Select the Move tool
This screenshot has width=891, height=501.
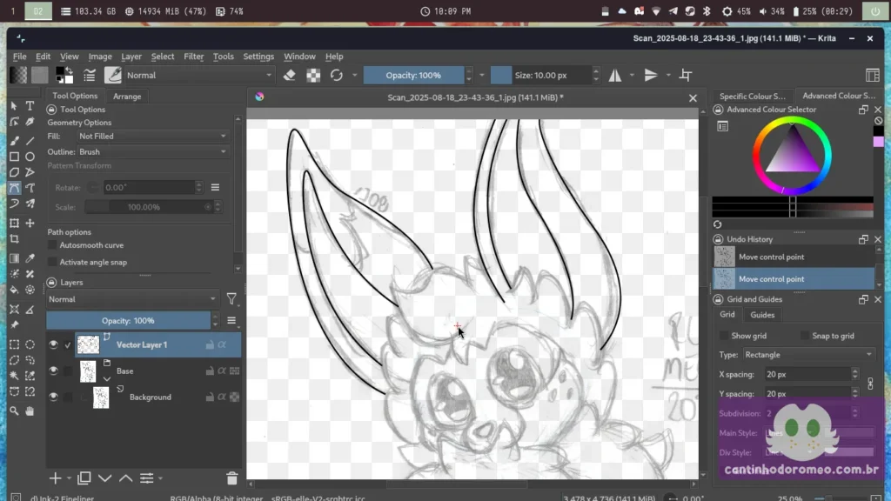click(x=30, y=224)
